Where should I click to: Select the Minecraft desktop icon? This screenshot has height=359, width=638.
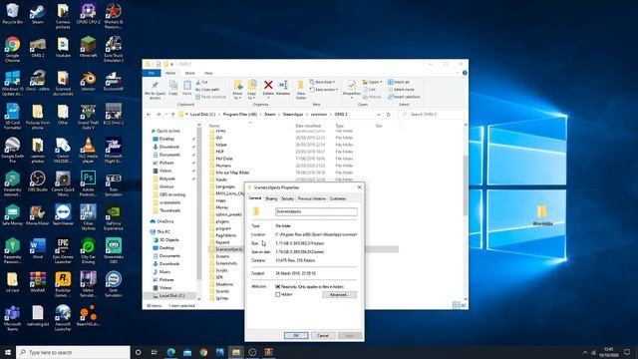tap(88, 47)
